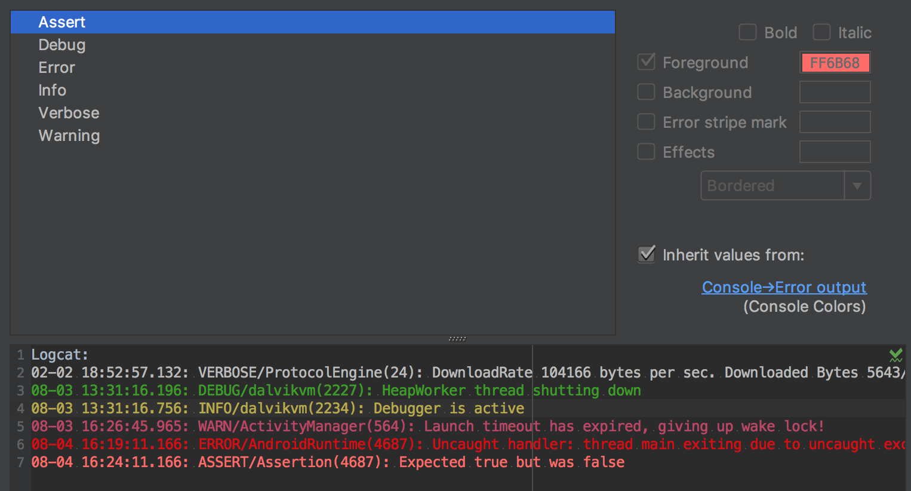Viewport: 911px width, 491px height.
Task: Enable the Bold checkbox
Action: click(x=747, y=32)
